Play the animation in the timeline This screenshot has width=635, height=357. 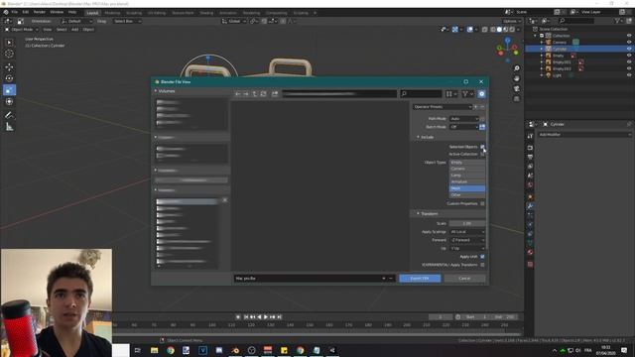pyautogui.click(x=266, y=317)
